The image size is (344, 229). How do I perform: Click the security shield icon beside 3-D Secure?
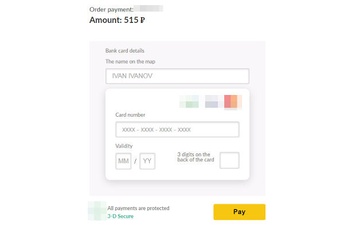pos(97,211)
